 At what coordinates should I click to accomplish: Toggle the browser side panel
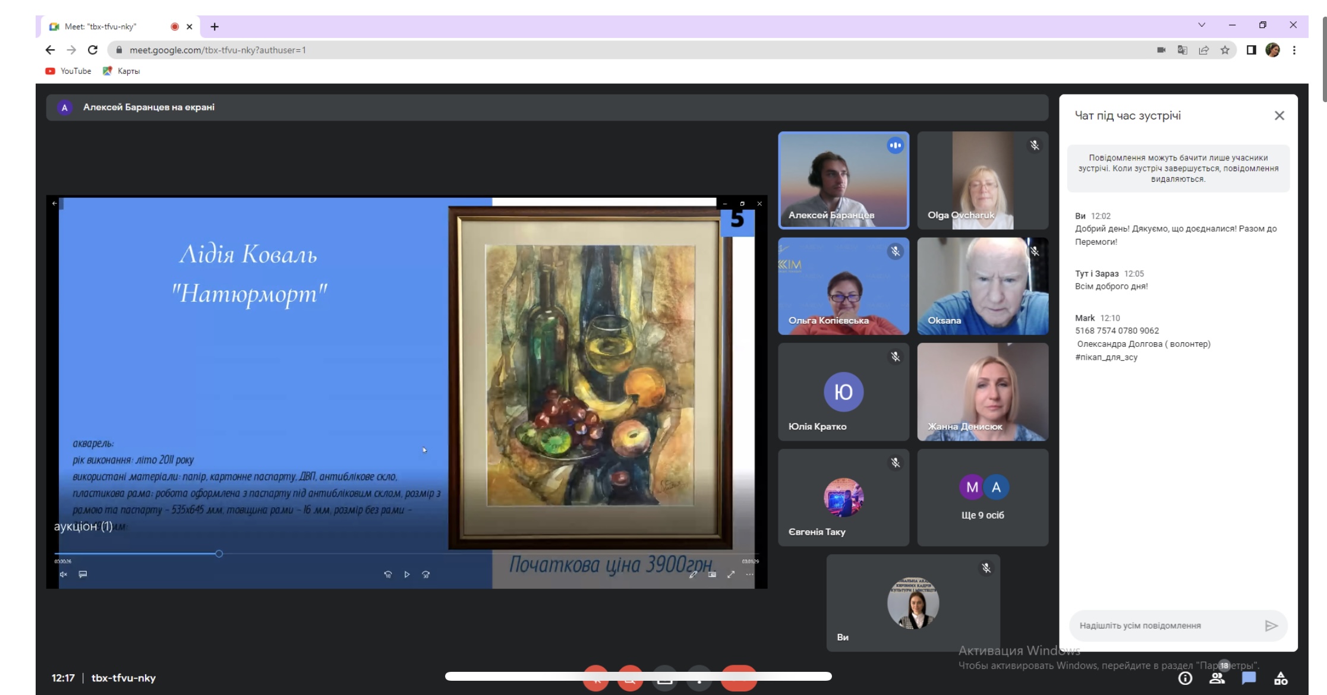1251,50
